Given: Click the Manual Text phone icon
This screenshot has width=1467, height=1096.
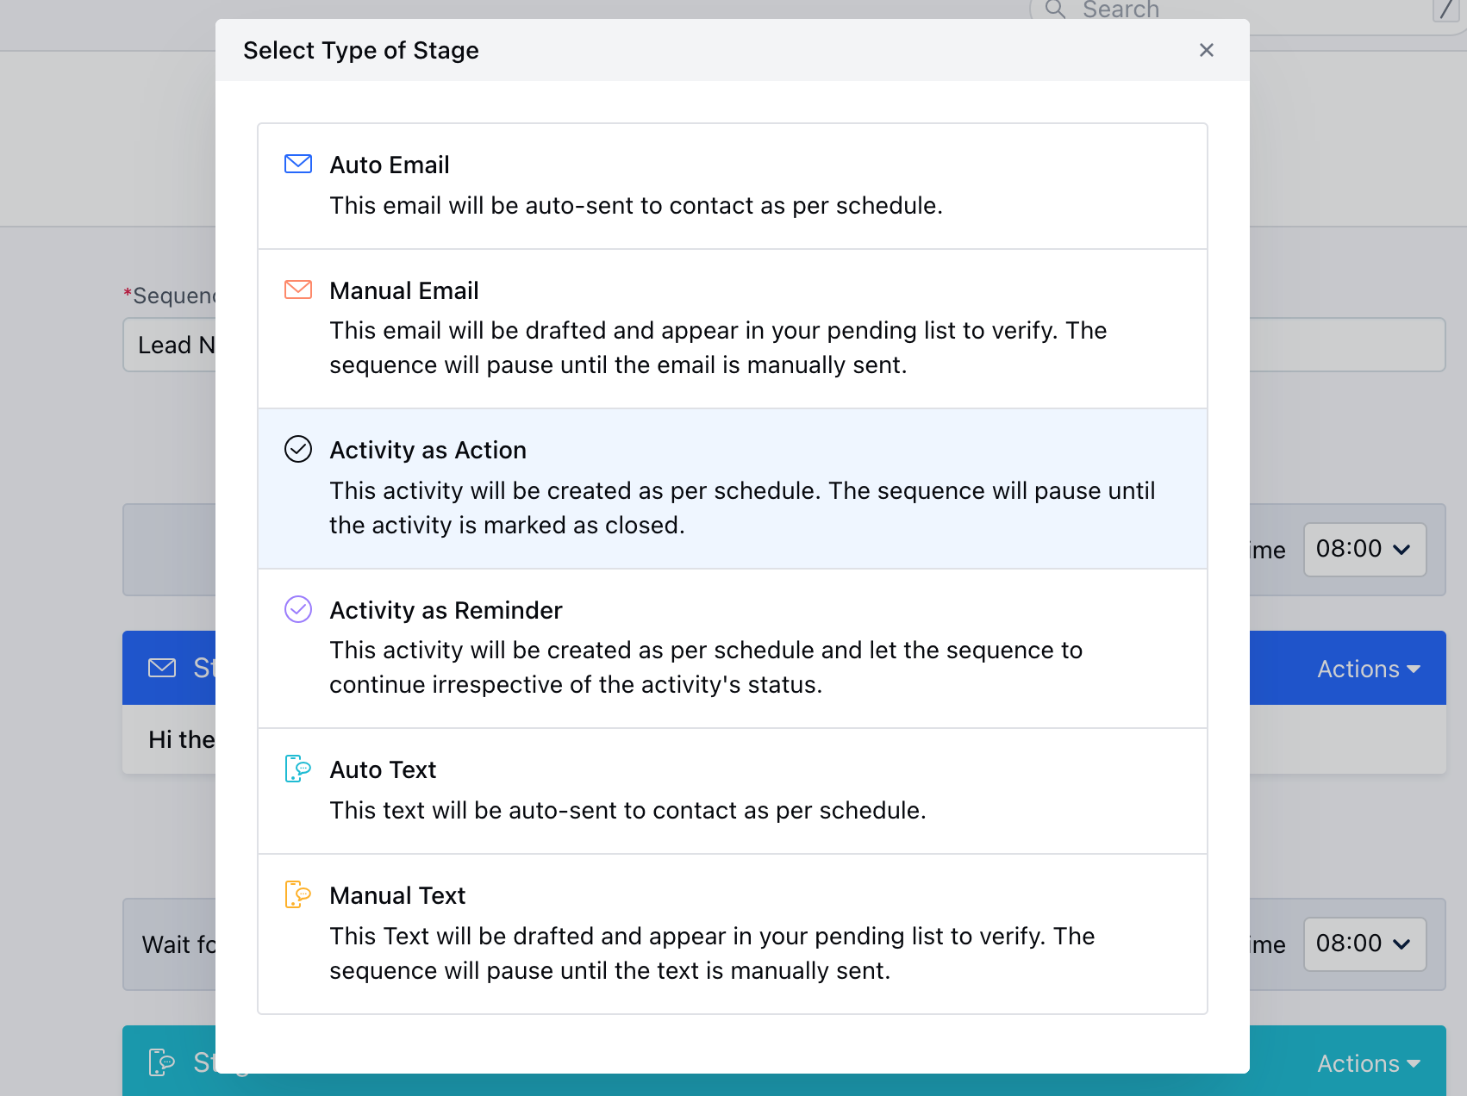Looking at the screenshot, I should tap(298, 894).
